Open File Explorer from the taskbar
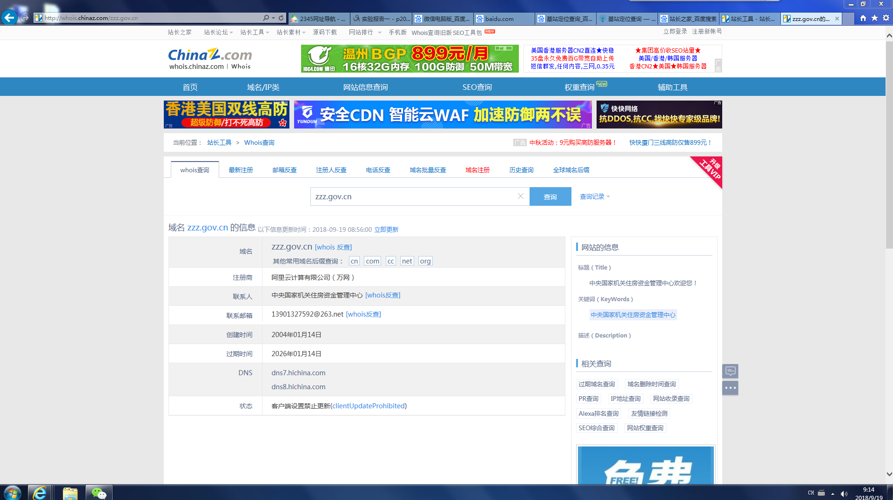This screenshot has height=500, width=893. pos(70,493)
